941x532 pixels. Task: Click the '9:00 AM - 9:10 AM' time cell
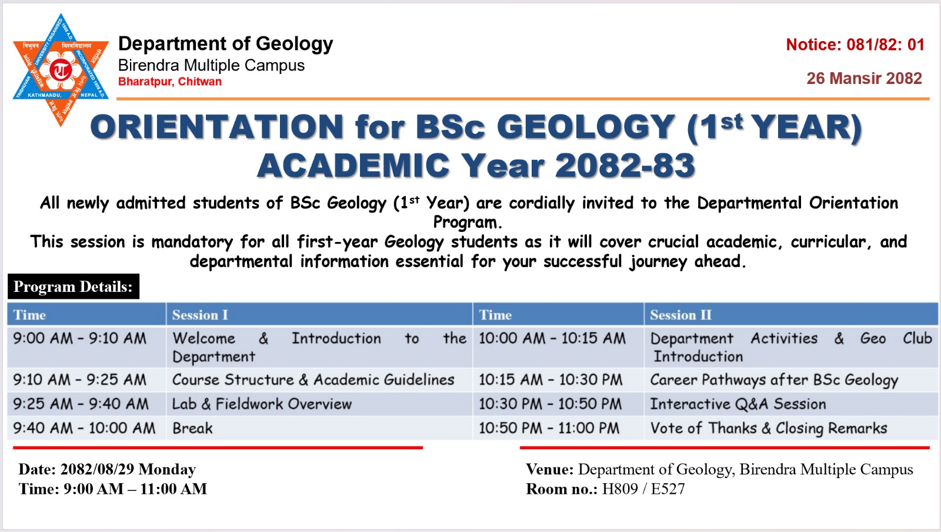pyautogui.click(x=80, y=338)
